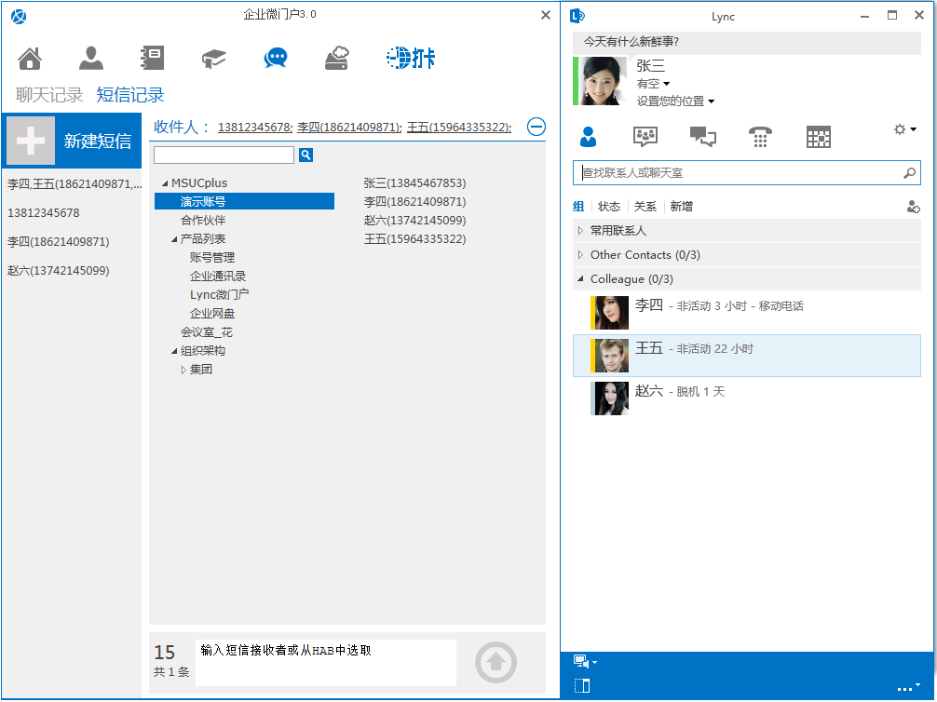Open the graduation cap training icon
937x702 pixels.
point(213,59)
